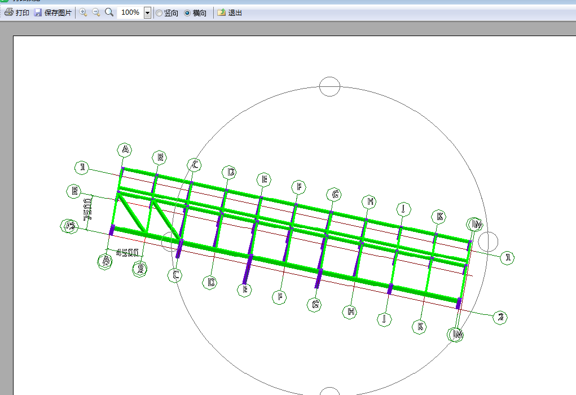
Task: Click the zoom in magnifier icon
Action: (83, 12)
